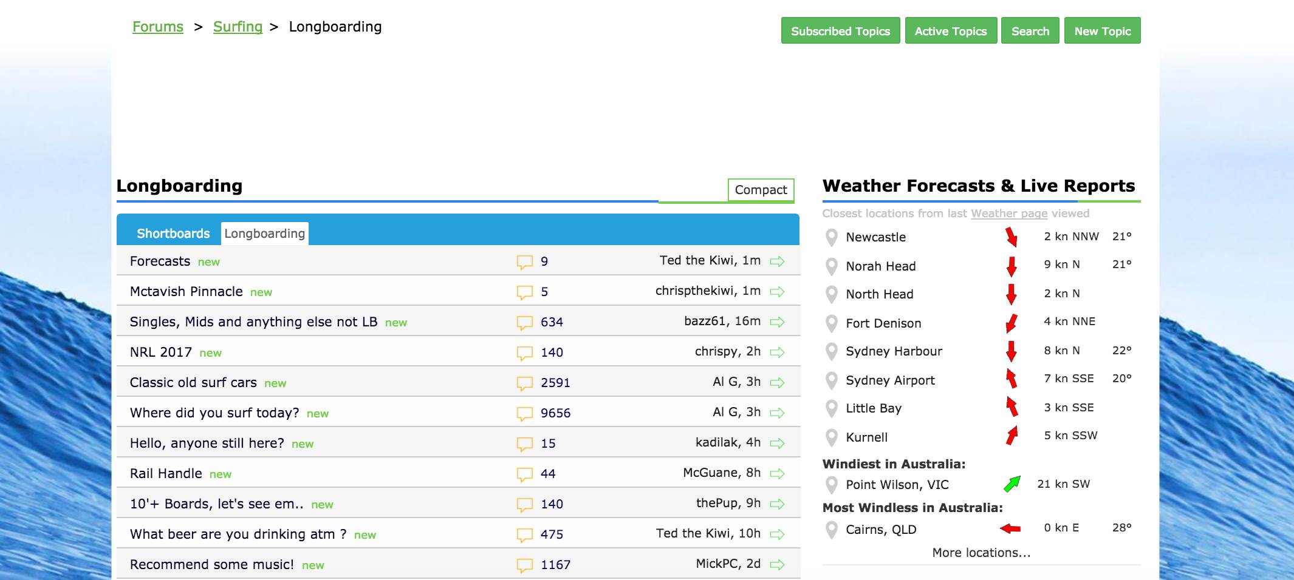Click the comment bubble for Recommend some music!

[x=524, y=565]
